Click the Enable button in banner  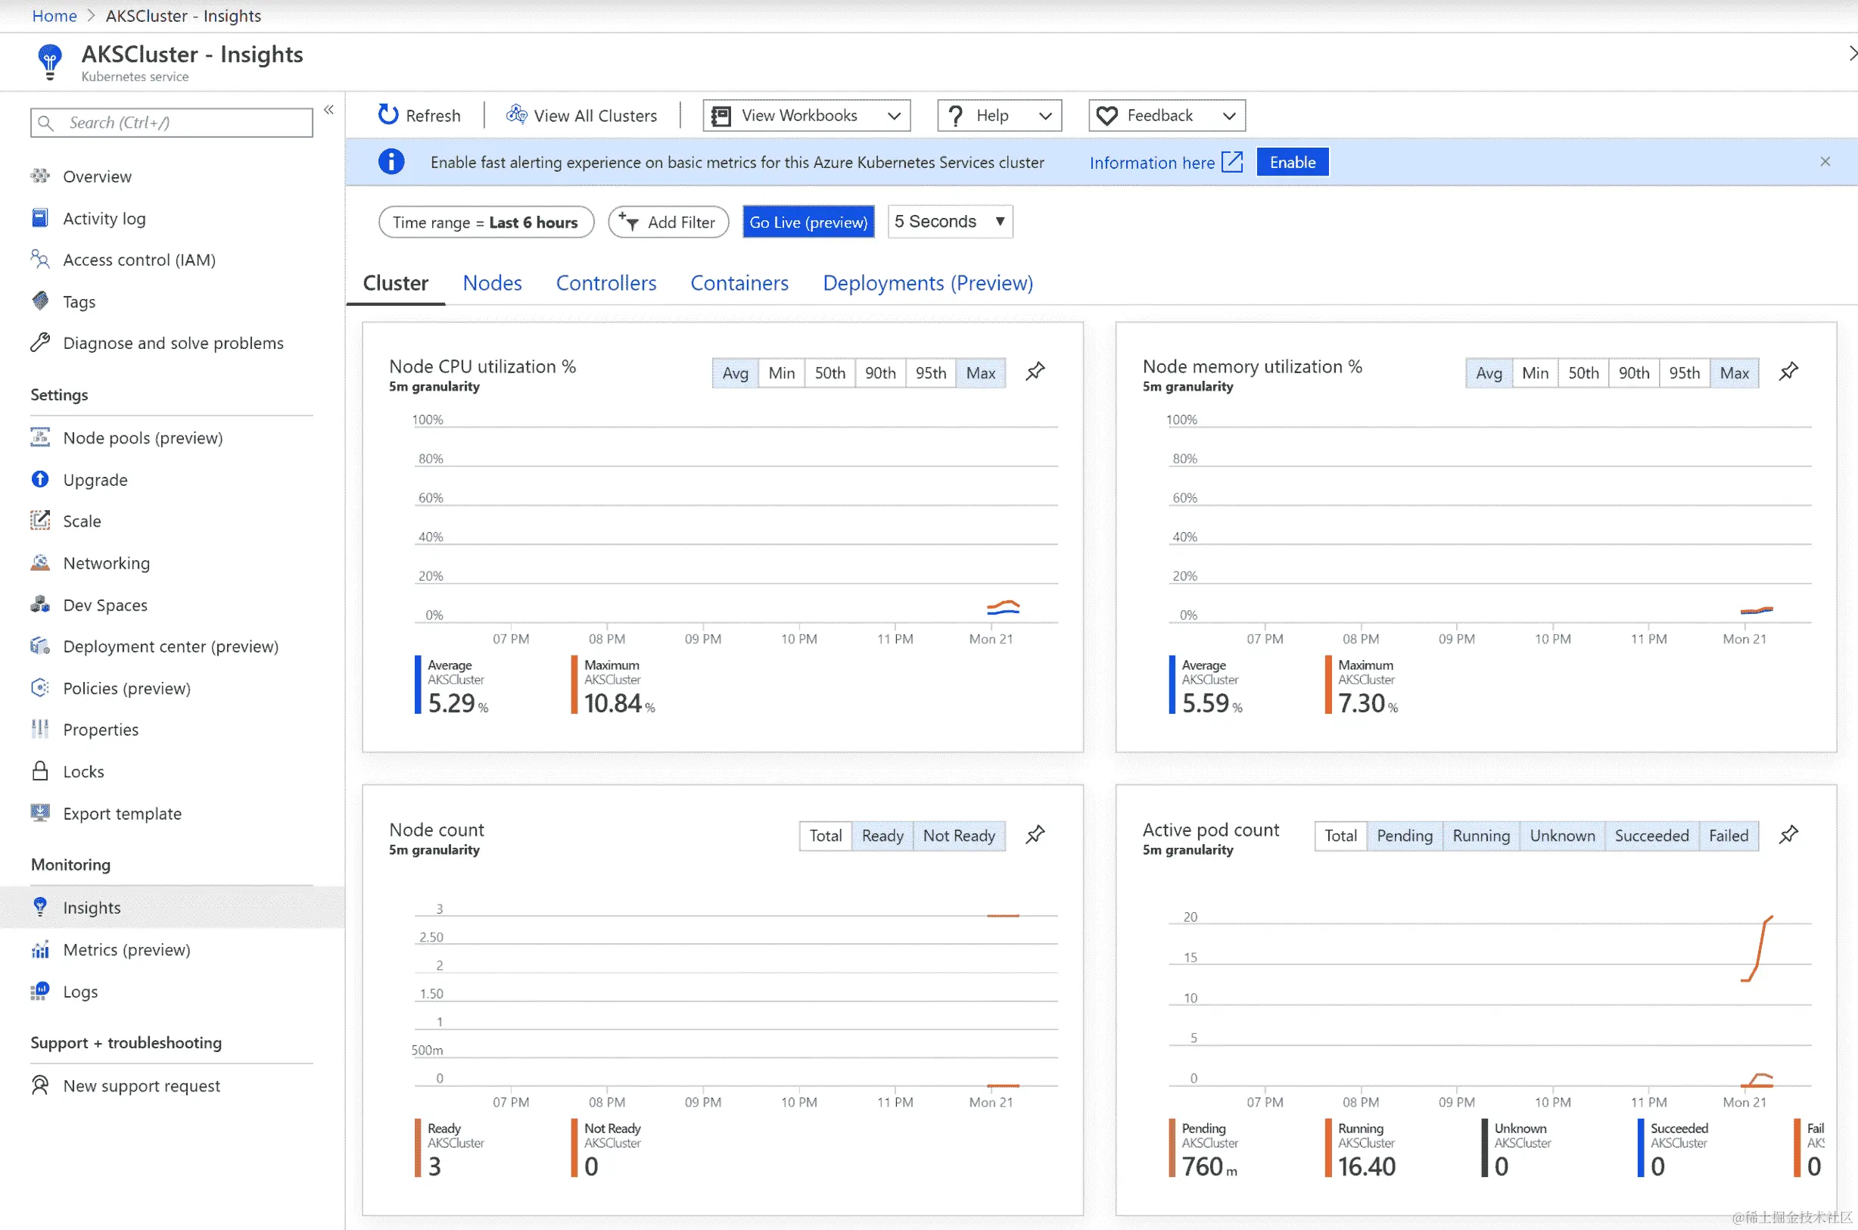click(x=1292, y=161)
